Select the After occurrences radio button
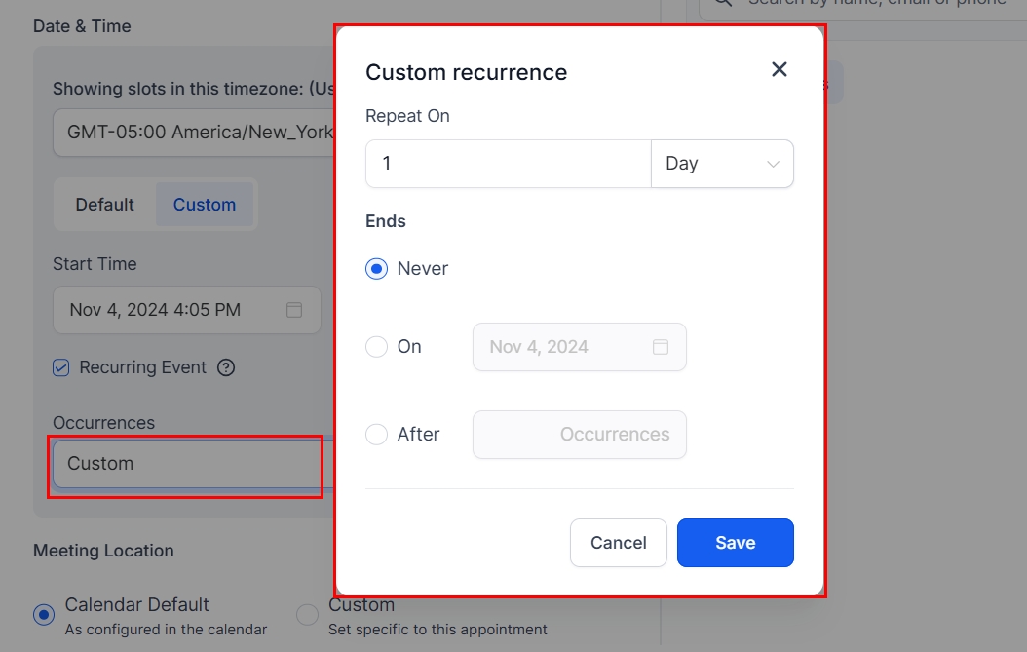Viewport: 1027px width, 652px height. tap(377, 435)
